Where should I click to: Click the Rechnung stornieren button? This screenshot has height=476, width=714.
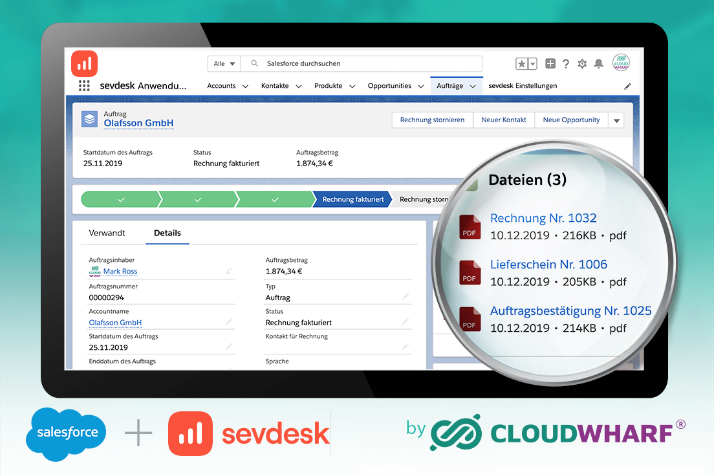click(x=432, y=120)
